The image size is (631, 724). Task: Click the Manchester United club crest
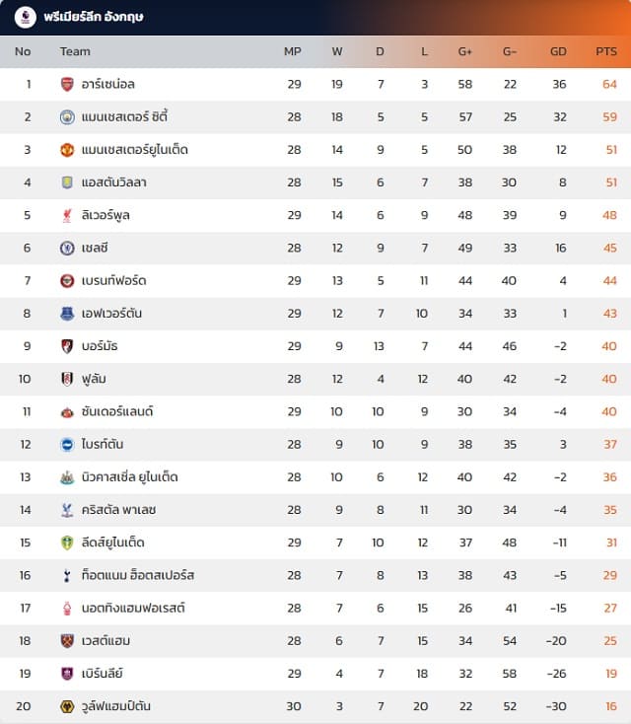pyautogui.click(x=67, y=150)
